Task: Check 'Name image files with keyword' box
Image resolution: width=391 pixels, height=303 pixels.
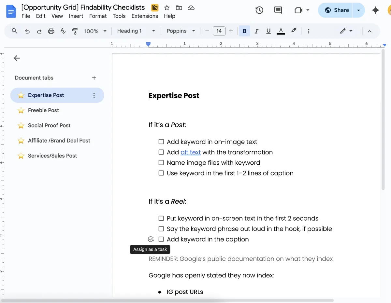Action: click(x=161, y=162)
